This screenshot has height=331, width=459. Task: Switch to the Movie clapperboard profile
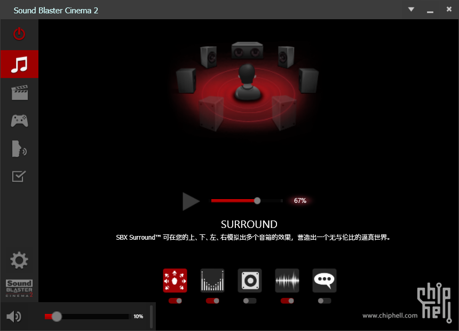(x=20, y=92)
